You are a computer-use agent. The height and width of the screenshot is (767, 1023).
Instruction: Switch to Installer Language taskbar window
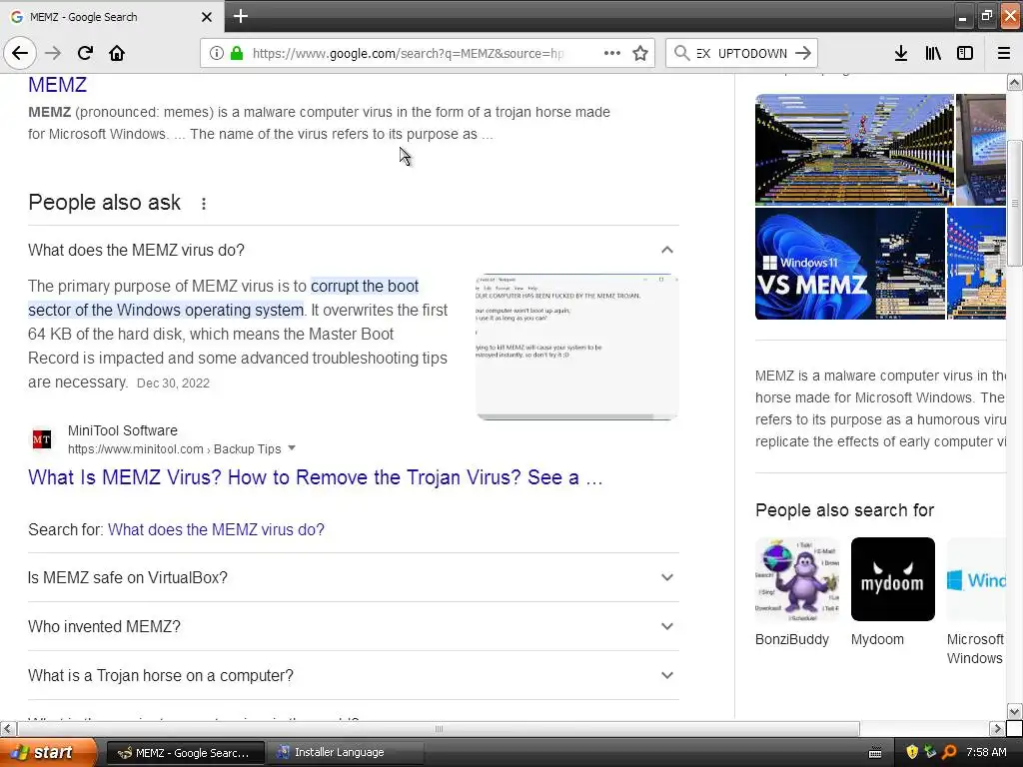pyautogui.click(x=346, y=753)
